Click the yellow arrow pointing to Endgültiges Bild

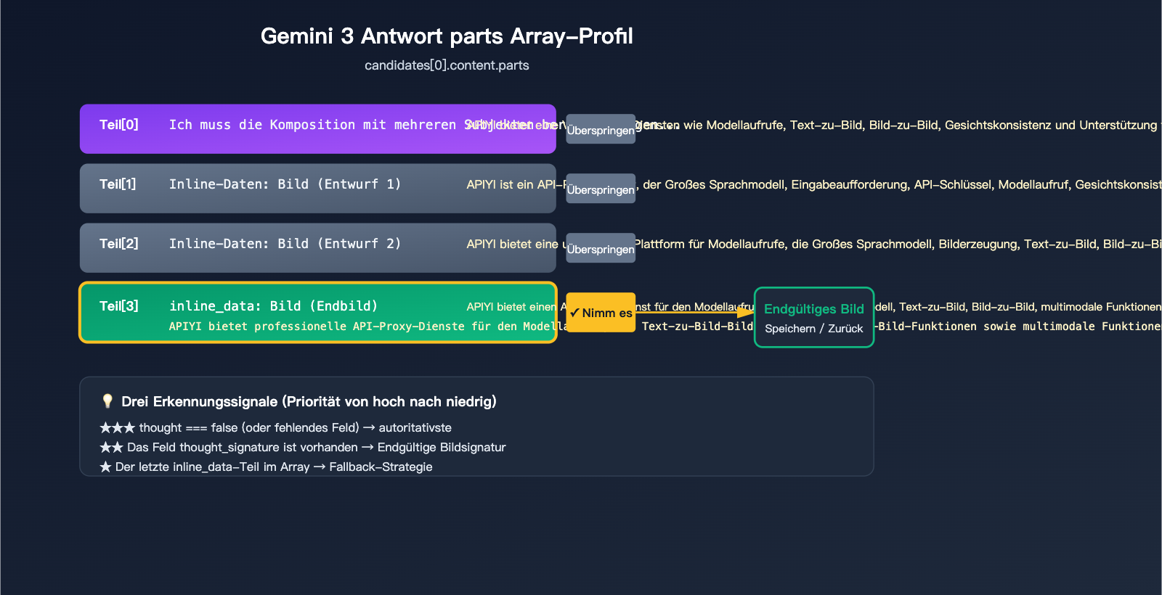(x=745, y=312)
